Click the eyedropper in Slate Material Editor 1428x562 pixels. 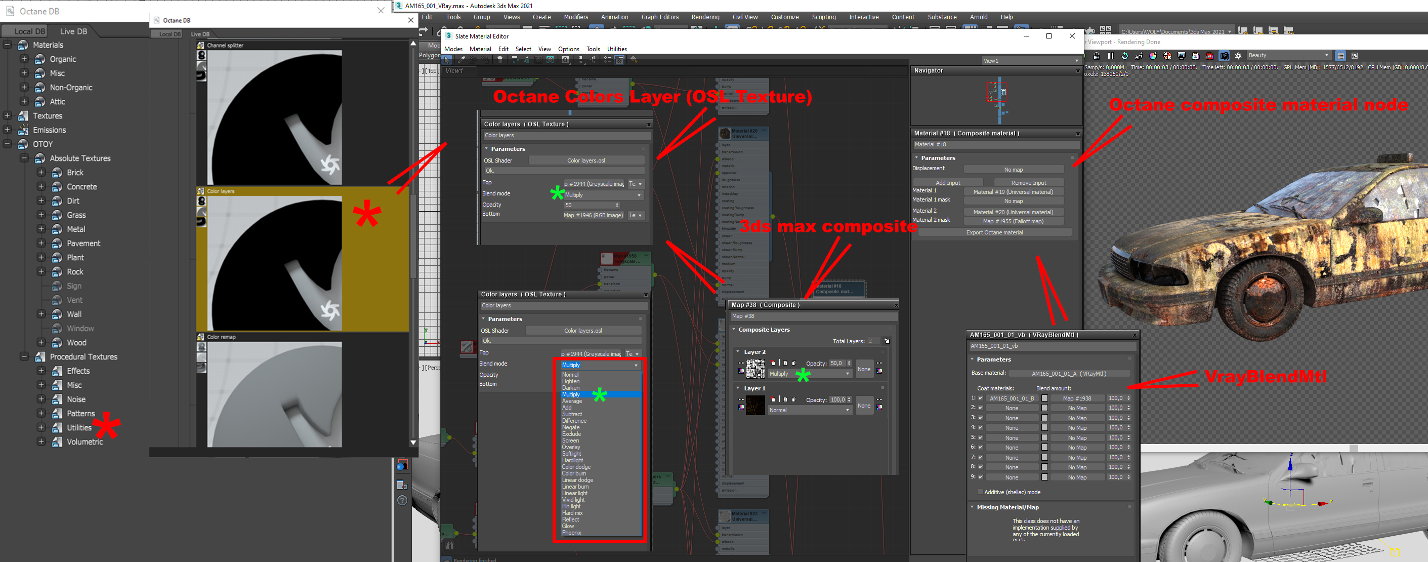(461, 60)
